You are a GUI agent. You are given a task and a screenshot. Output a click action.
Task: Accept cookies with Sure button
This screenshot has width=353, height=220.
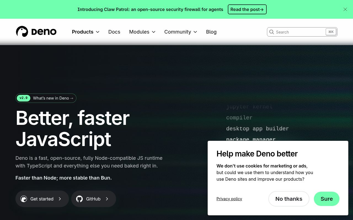point(327,199)
